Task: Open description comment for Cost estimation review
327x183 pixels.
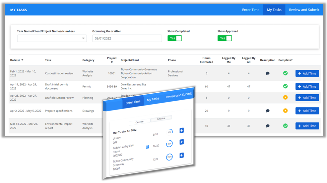Action: tap(268, 73)
